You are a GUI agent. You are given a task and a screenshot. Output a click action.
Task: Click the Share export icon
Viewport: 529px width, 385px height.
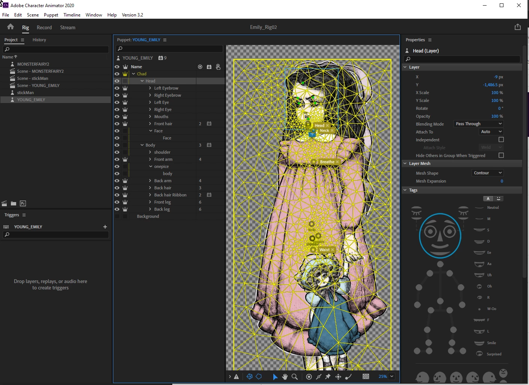pos(518,27)
